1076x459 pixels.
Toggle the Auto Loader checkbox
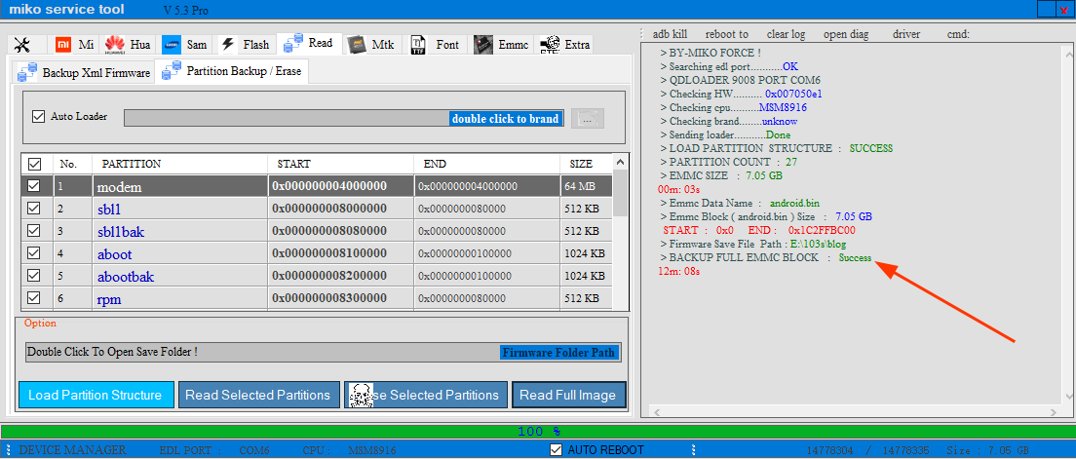click(x=38, y=117)
